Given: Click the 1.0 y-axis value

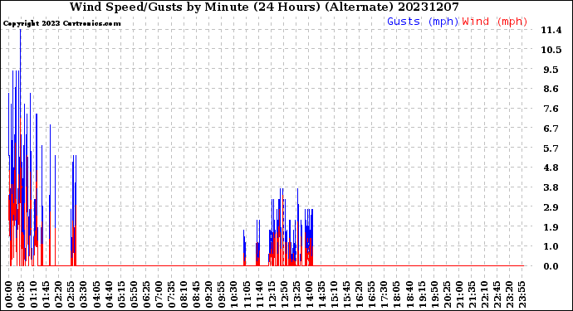Looking at the screenshot, I should [551, 247].
